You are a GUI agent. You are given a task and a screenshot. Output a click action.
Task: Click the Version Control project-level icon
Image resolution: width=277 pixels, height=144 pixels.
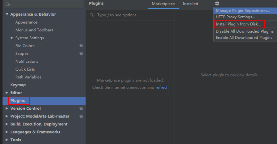point(81,108)
